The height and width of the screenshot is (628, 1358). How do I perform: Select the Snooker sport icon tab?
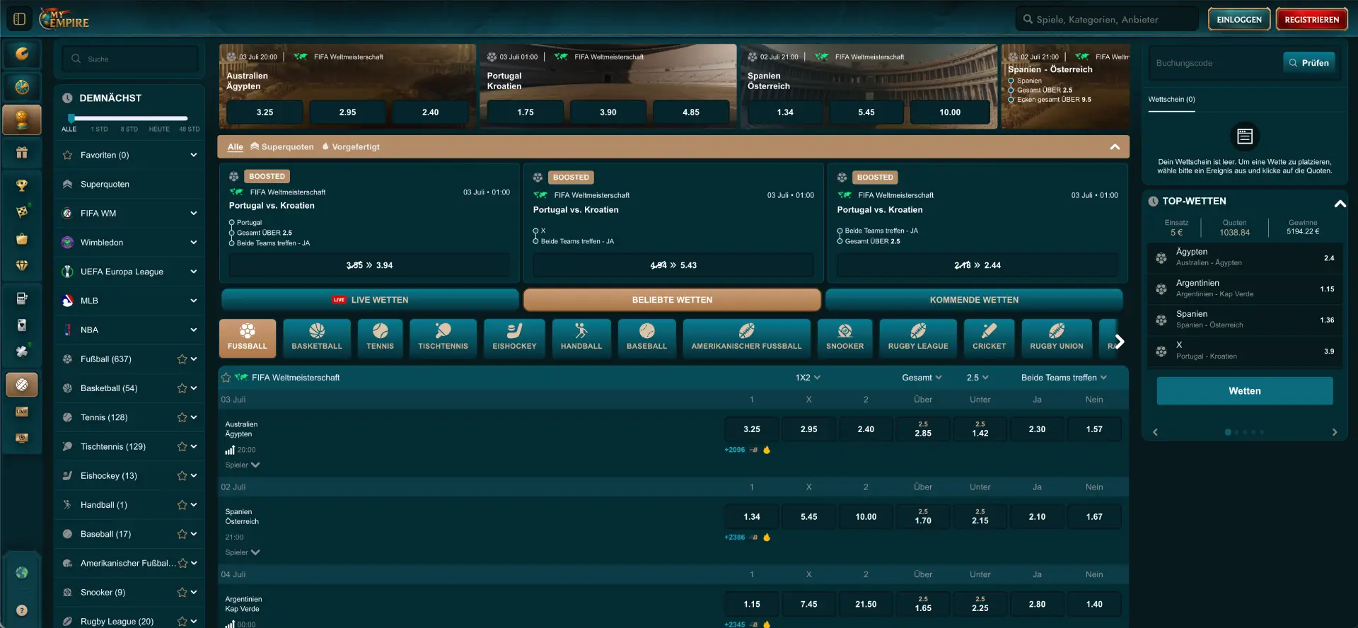(845, 338)
